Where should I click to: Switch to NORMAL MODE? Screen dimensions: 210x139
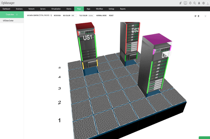point(101,16)
